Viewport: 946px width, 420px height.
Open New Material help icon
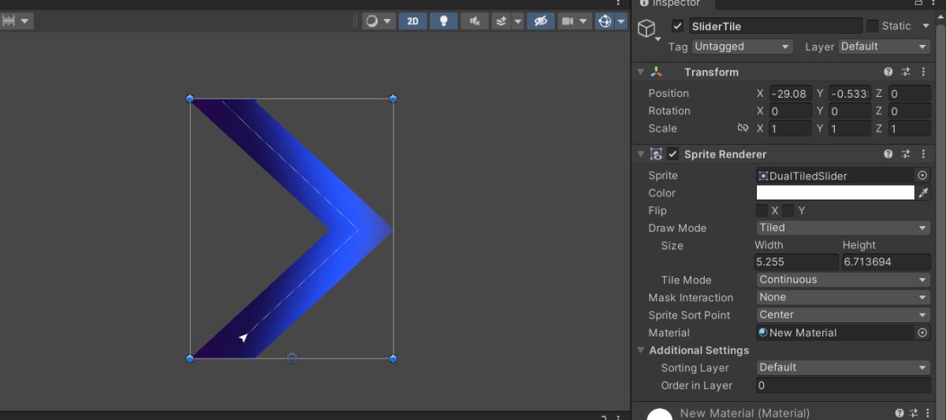pyautogui.click(x=899, y=413)
